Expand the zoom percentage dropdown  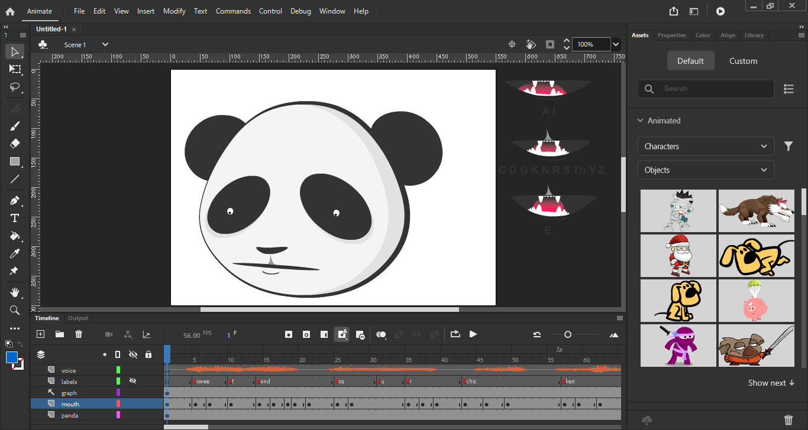616,44
